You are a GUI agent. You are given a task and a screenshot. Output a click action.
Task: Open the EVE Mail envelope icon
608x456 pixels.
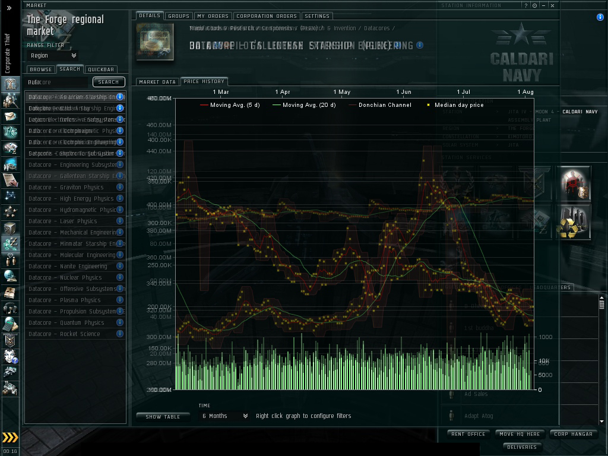point(10,116)
